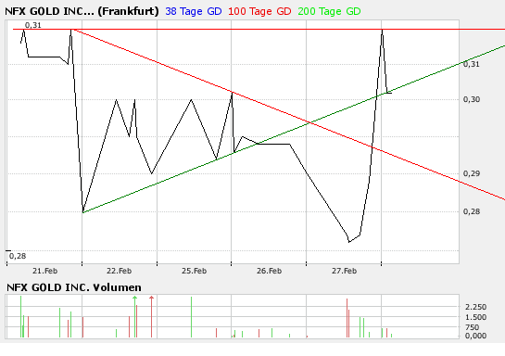Viewport: 505px width, 356px height.
Task: Click the 750 volume axis label
Action: 473,327
